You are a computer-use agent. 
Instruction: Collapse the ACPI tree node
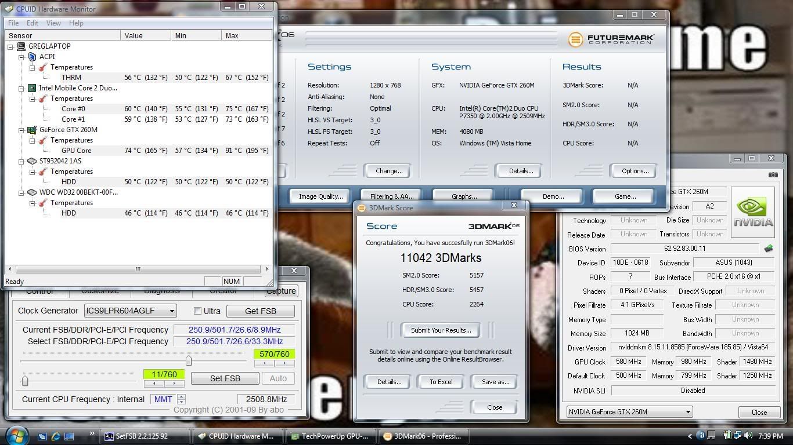pyautogui.click(x=21, y=57)
